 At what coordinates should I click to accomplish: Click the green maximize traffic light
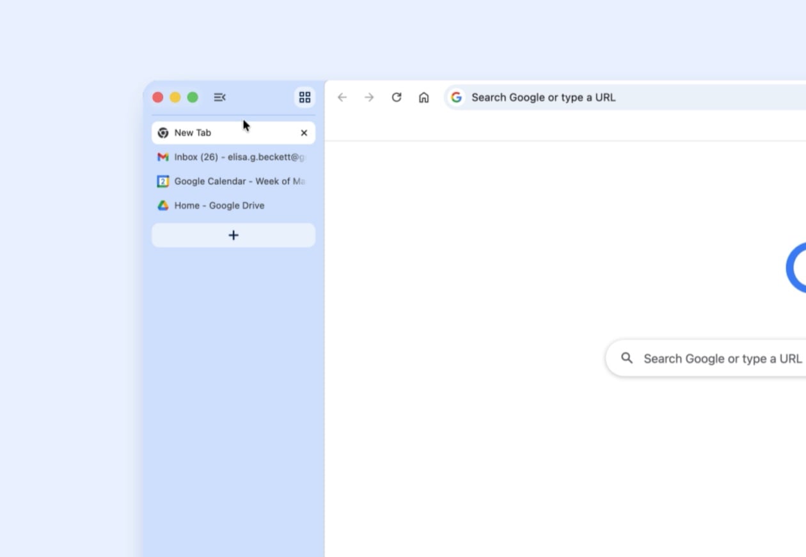193,97
